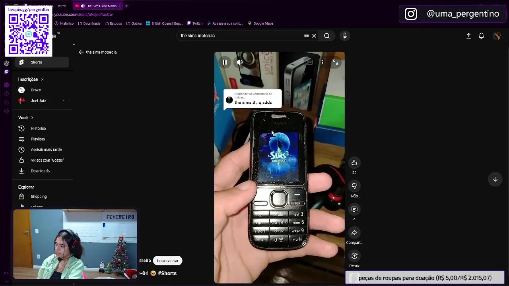The width and height of the screenshot is (509, 286).
Task: Open a new browser tab
Action: (126, 6)
